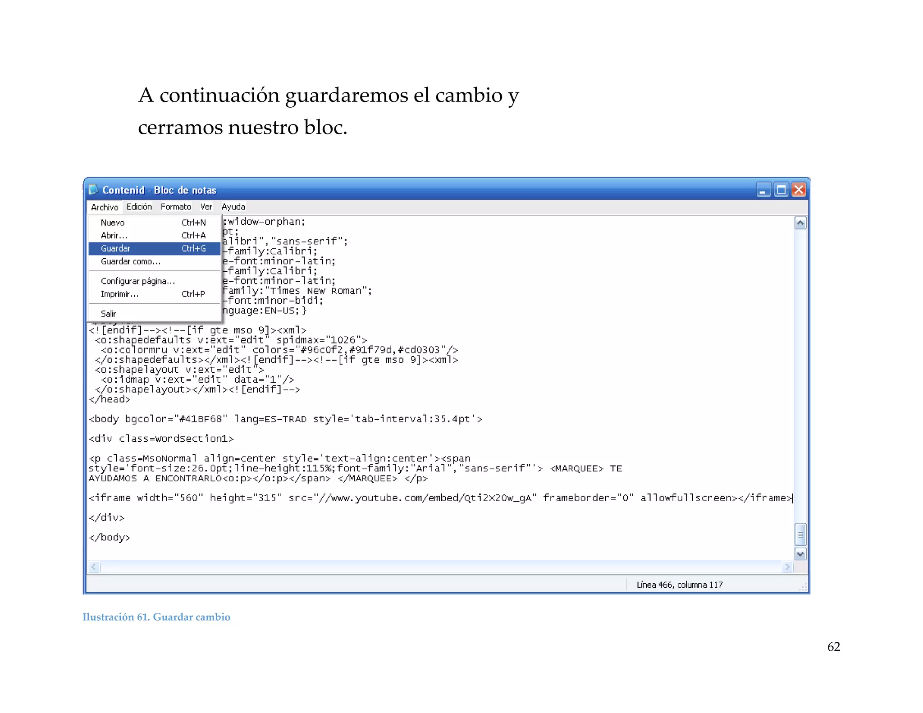Maximize the Bloc de notas window
Image resolution: width=923 pixels, height=713 pixels.
781,190
